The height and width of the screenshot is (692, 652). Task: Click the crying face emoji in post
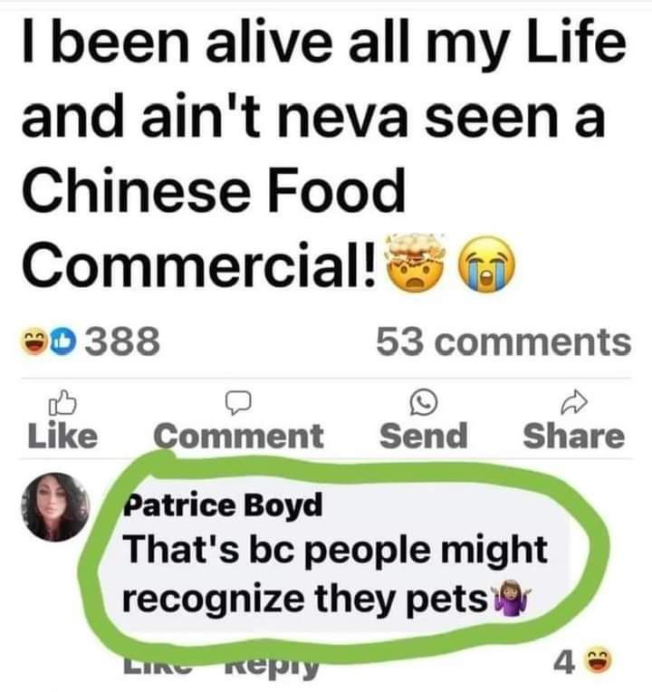[487, 264]
